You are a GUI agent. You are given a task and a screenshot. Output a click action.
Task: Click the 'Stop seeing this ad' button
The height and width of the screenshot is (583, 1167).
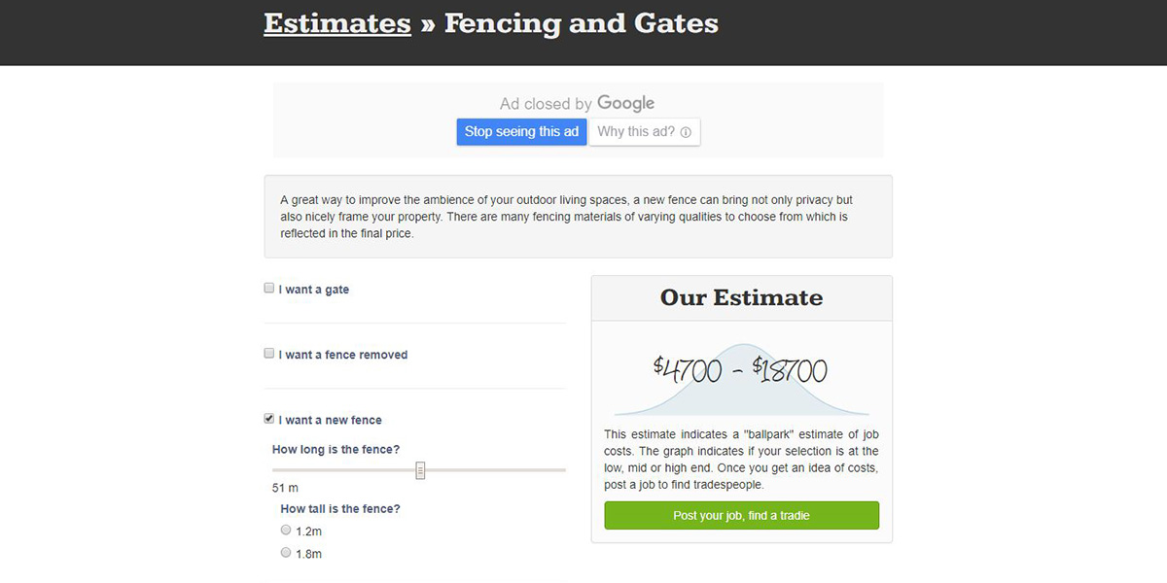click(521, 132)
